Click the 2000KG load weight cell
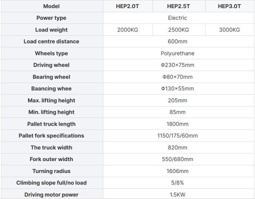Image resolution: width=255 pixels, height=199 pixels. pyautogui.click(x=127, y=30)
